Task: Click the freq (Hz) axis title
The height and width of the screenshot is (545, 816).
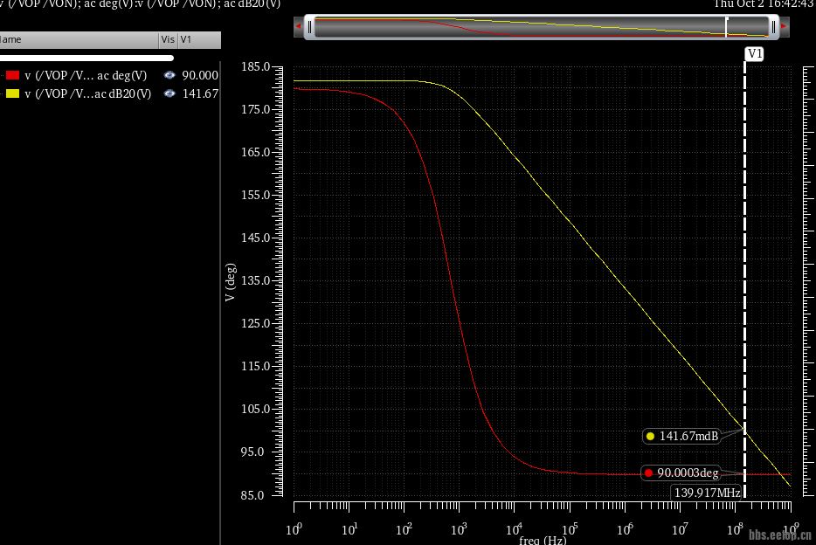Action: point(543,540)
